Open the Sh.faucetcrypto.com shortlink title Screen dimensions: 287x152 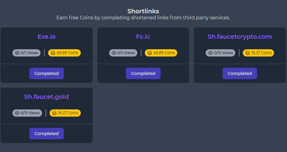pyautogui.click(x=240, y=37)
